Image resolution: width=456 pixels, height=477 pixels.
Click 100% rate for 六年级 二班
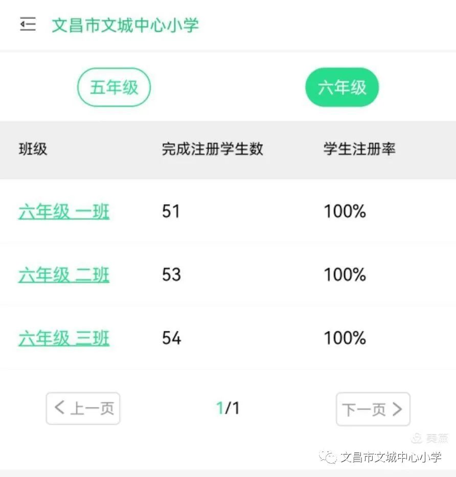pos(345,275)
